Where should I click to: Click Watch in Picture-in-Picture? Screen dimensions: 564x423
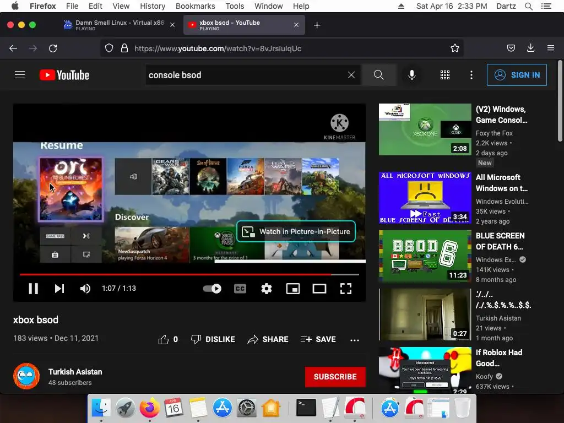[296, 232]
